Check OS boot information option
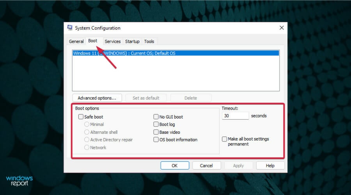The image size is (351, 195). [156, 140]
